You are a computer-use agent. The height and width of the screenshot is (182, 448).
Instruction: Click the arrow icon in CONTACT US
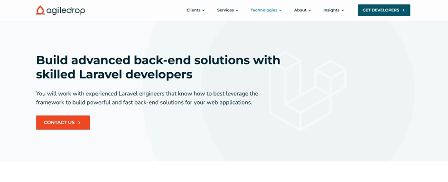79,123
